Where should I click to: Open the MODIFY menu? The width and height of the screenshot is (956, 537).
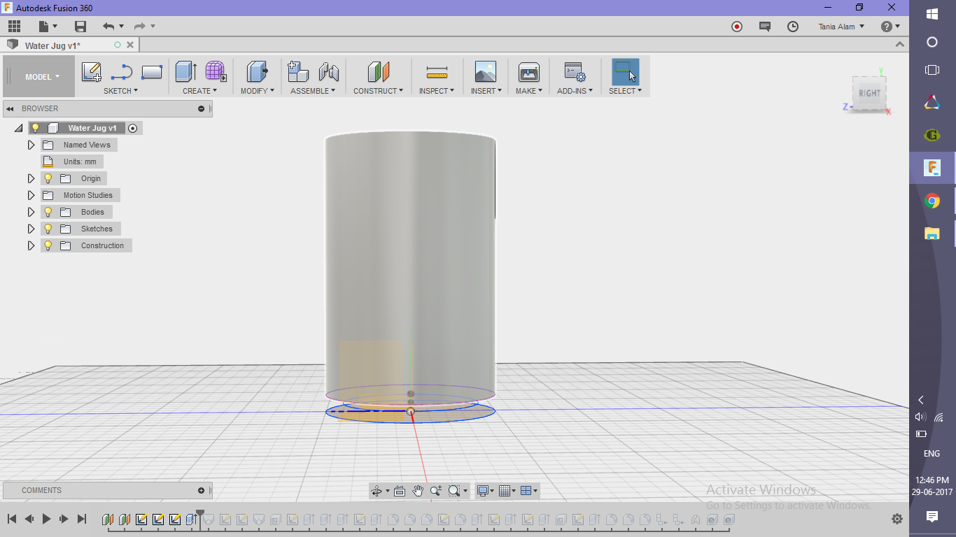257,91
